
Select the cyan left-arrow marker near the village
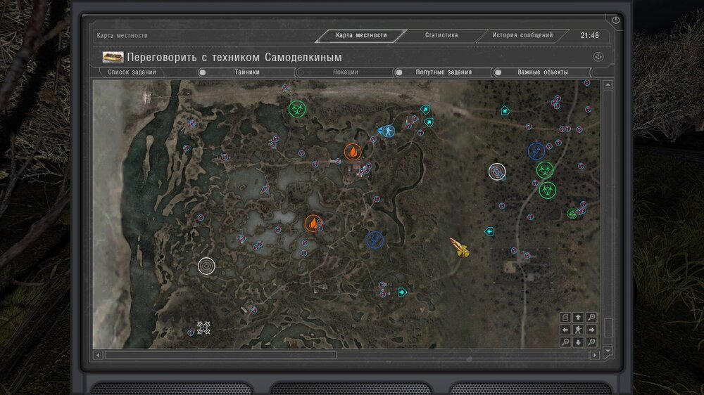[x=489, y=231]
